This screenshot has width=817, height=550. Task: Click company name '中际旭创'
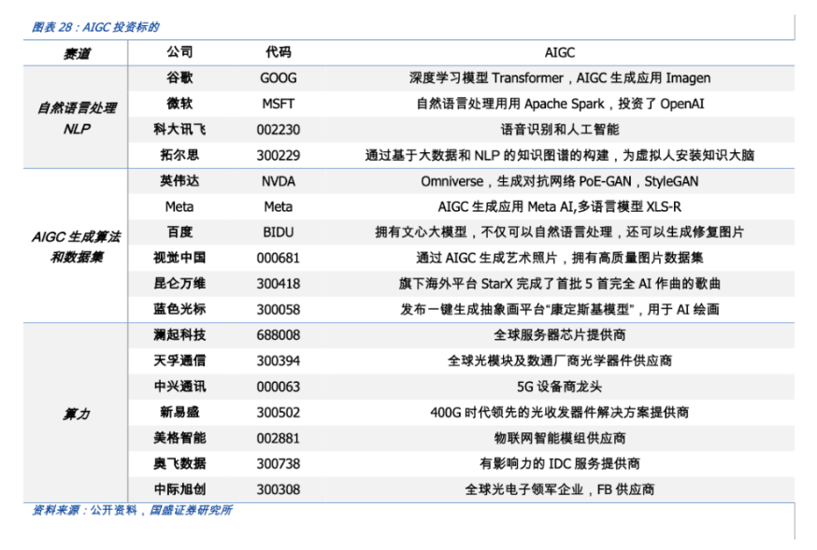point(179,489)
